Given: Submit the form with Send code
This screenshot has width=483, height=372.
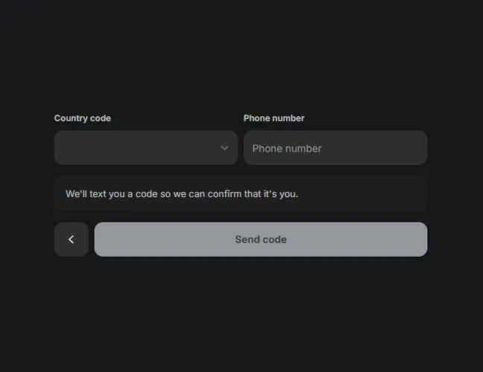Looking at the screenshot, I should tap(261, 240).
